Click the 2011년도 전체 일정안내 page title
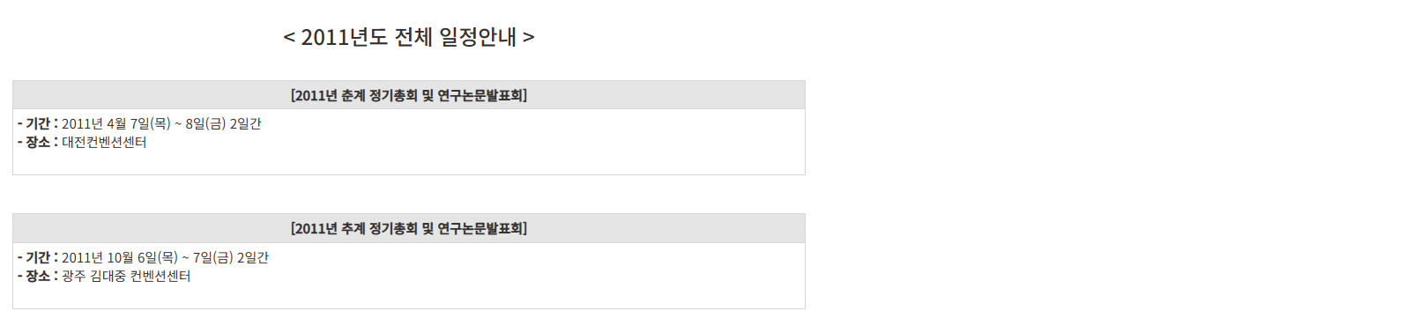The height and width of the screenshot is (333, 1413). pos(408,37)
